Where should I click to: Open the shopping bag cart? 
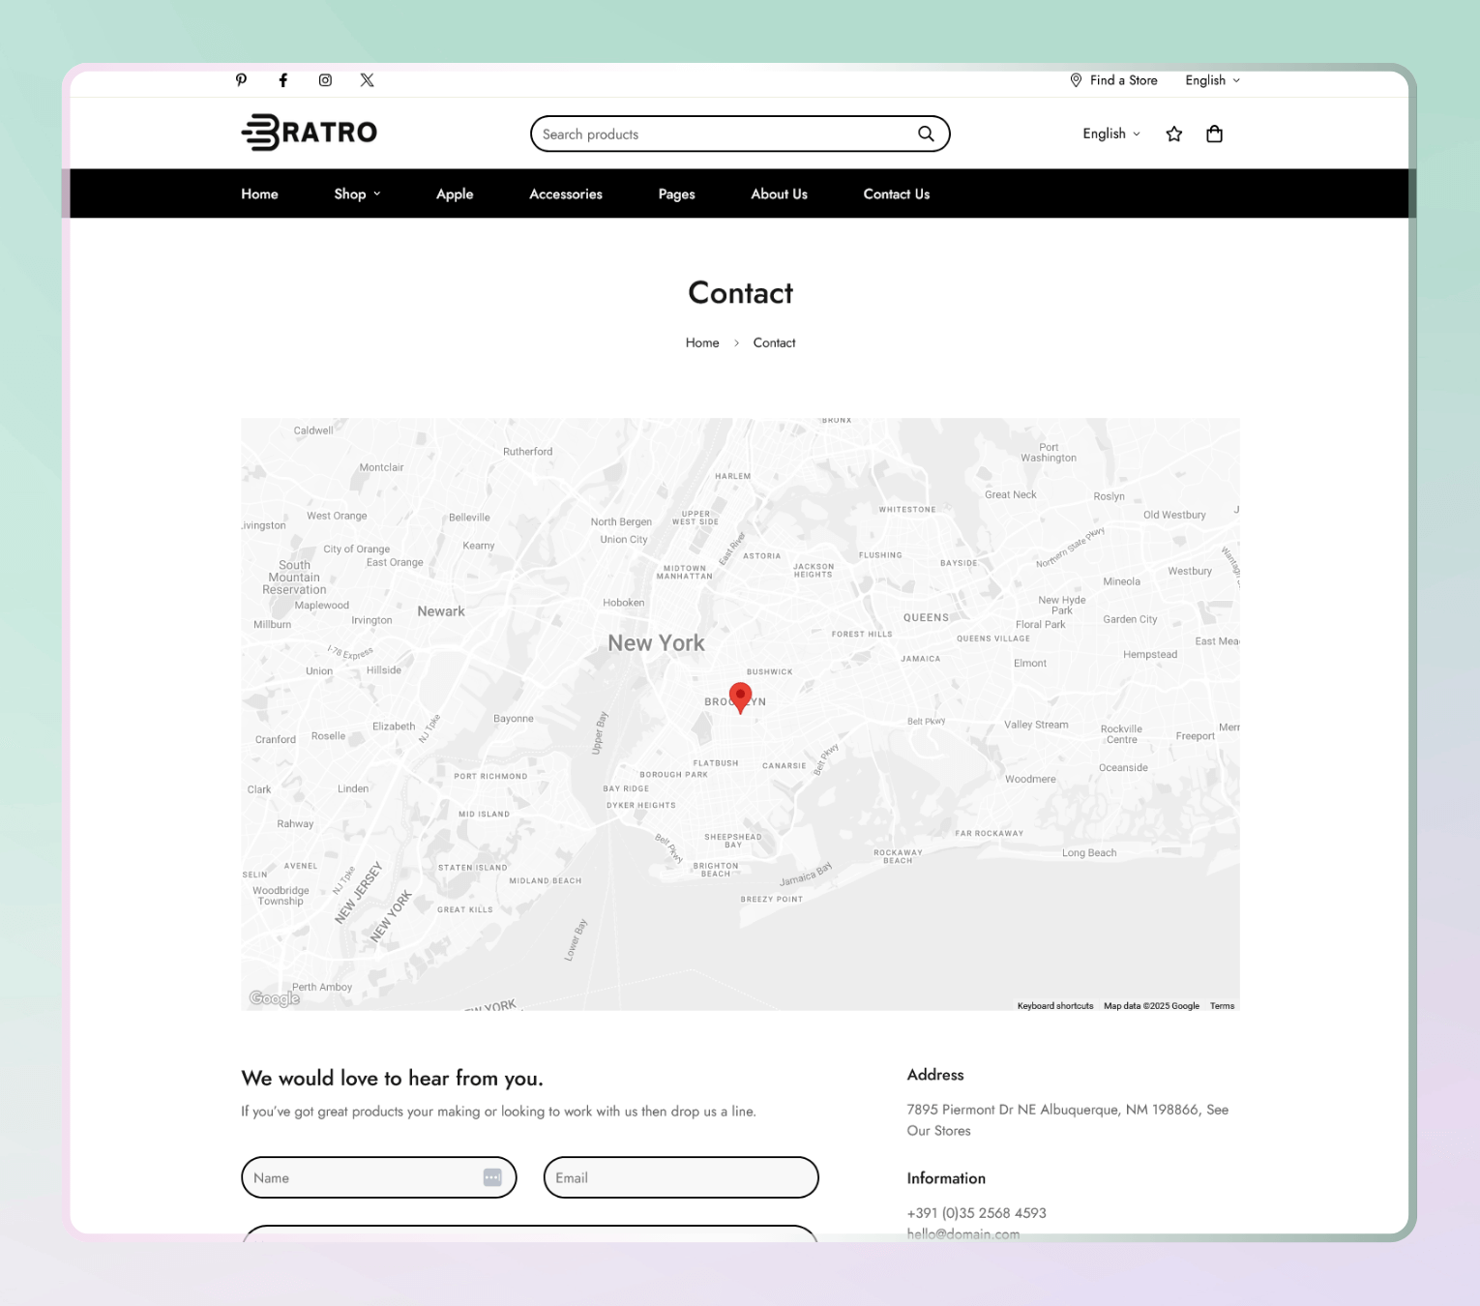[1215, 134]
